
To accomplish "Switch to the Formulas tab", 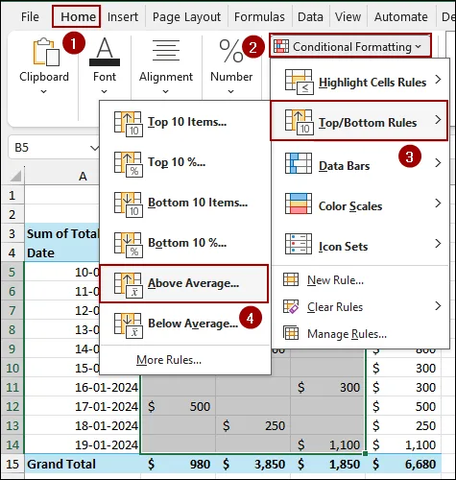I will point(259,16).
